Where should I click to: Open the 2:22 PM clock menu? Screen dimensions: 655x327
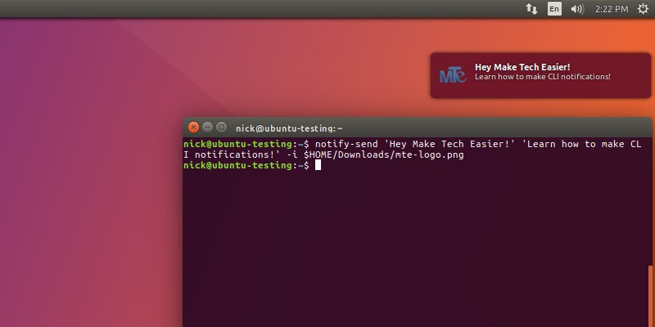click(612, 9)
